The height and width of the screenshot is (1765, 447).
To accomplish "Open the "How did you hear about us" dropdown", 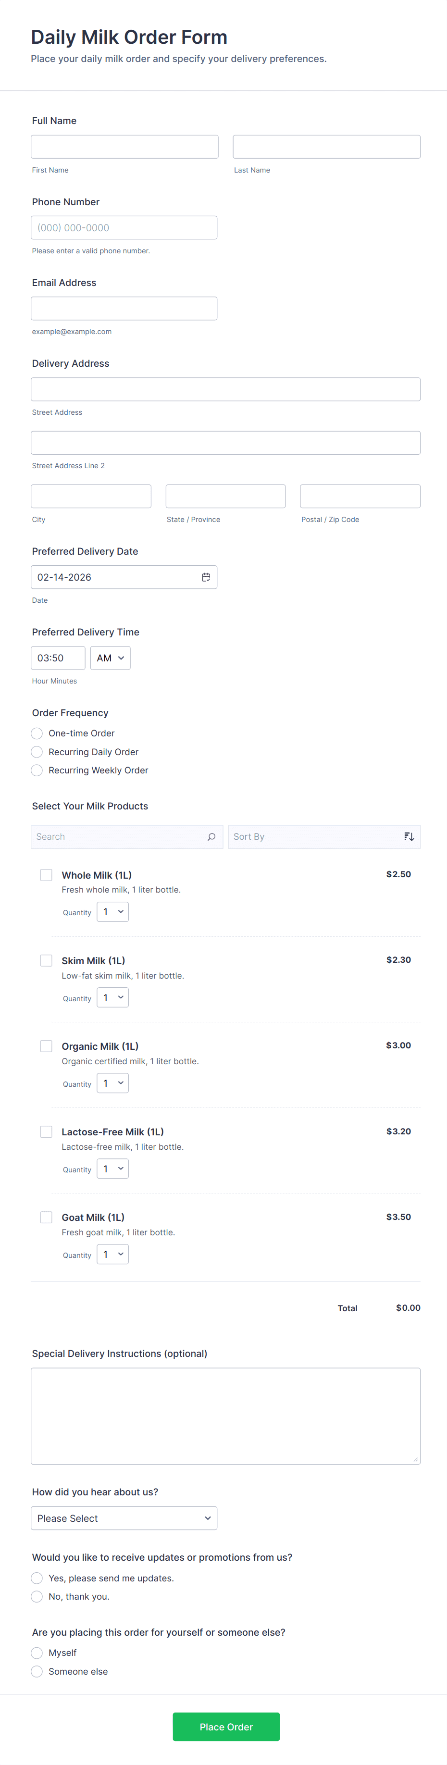I will tap(124, 1518).
